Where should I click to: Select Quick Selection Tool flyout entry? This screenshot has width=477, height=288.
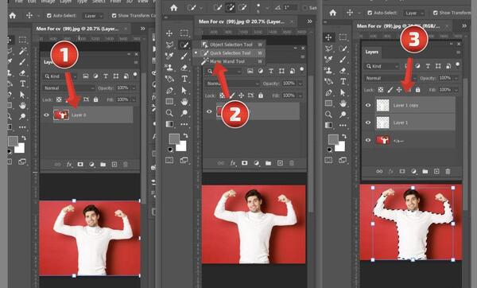[x=231, y=53]
